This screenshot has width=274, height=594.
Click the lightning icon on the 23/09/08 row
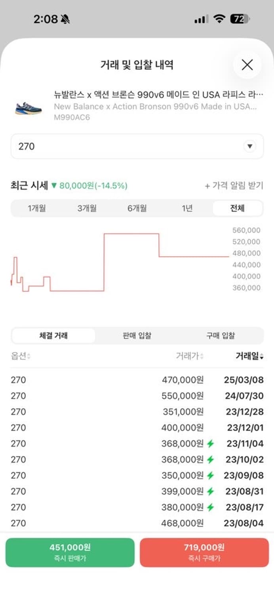click(210, 476)
